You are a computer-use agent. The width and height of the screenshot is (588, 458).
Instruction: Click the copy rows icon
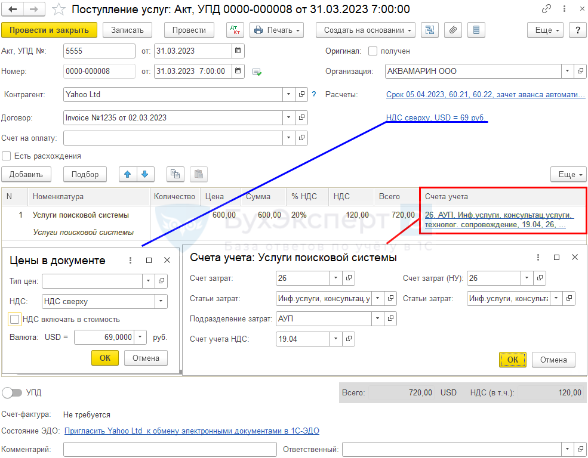[175, 174]
